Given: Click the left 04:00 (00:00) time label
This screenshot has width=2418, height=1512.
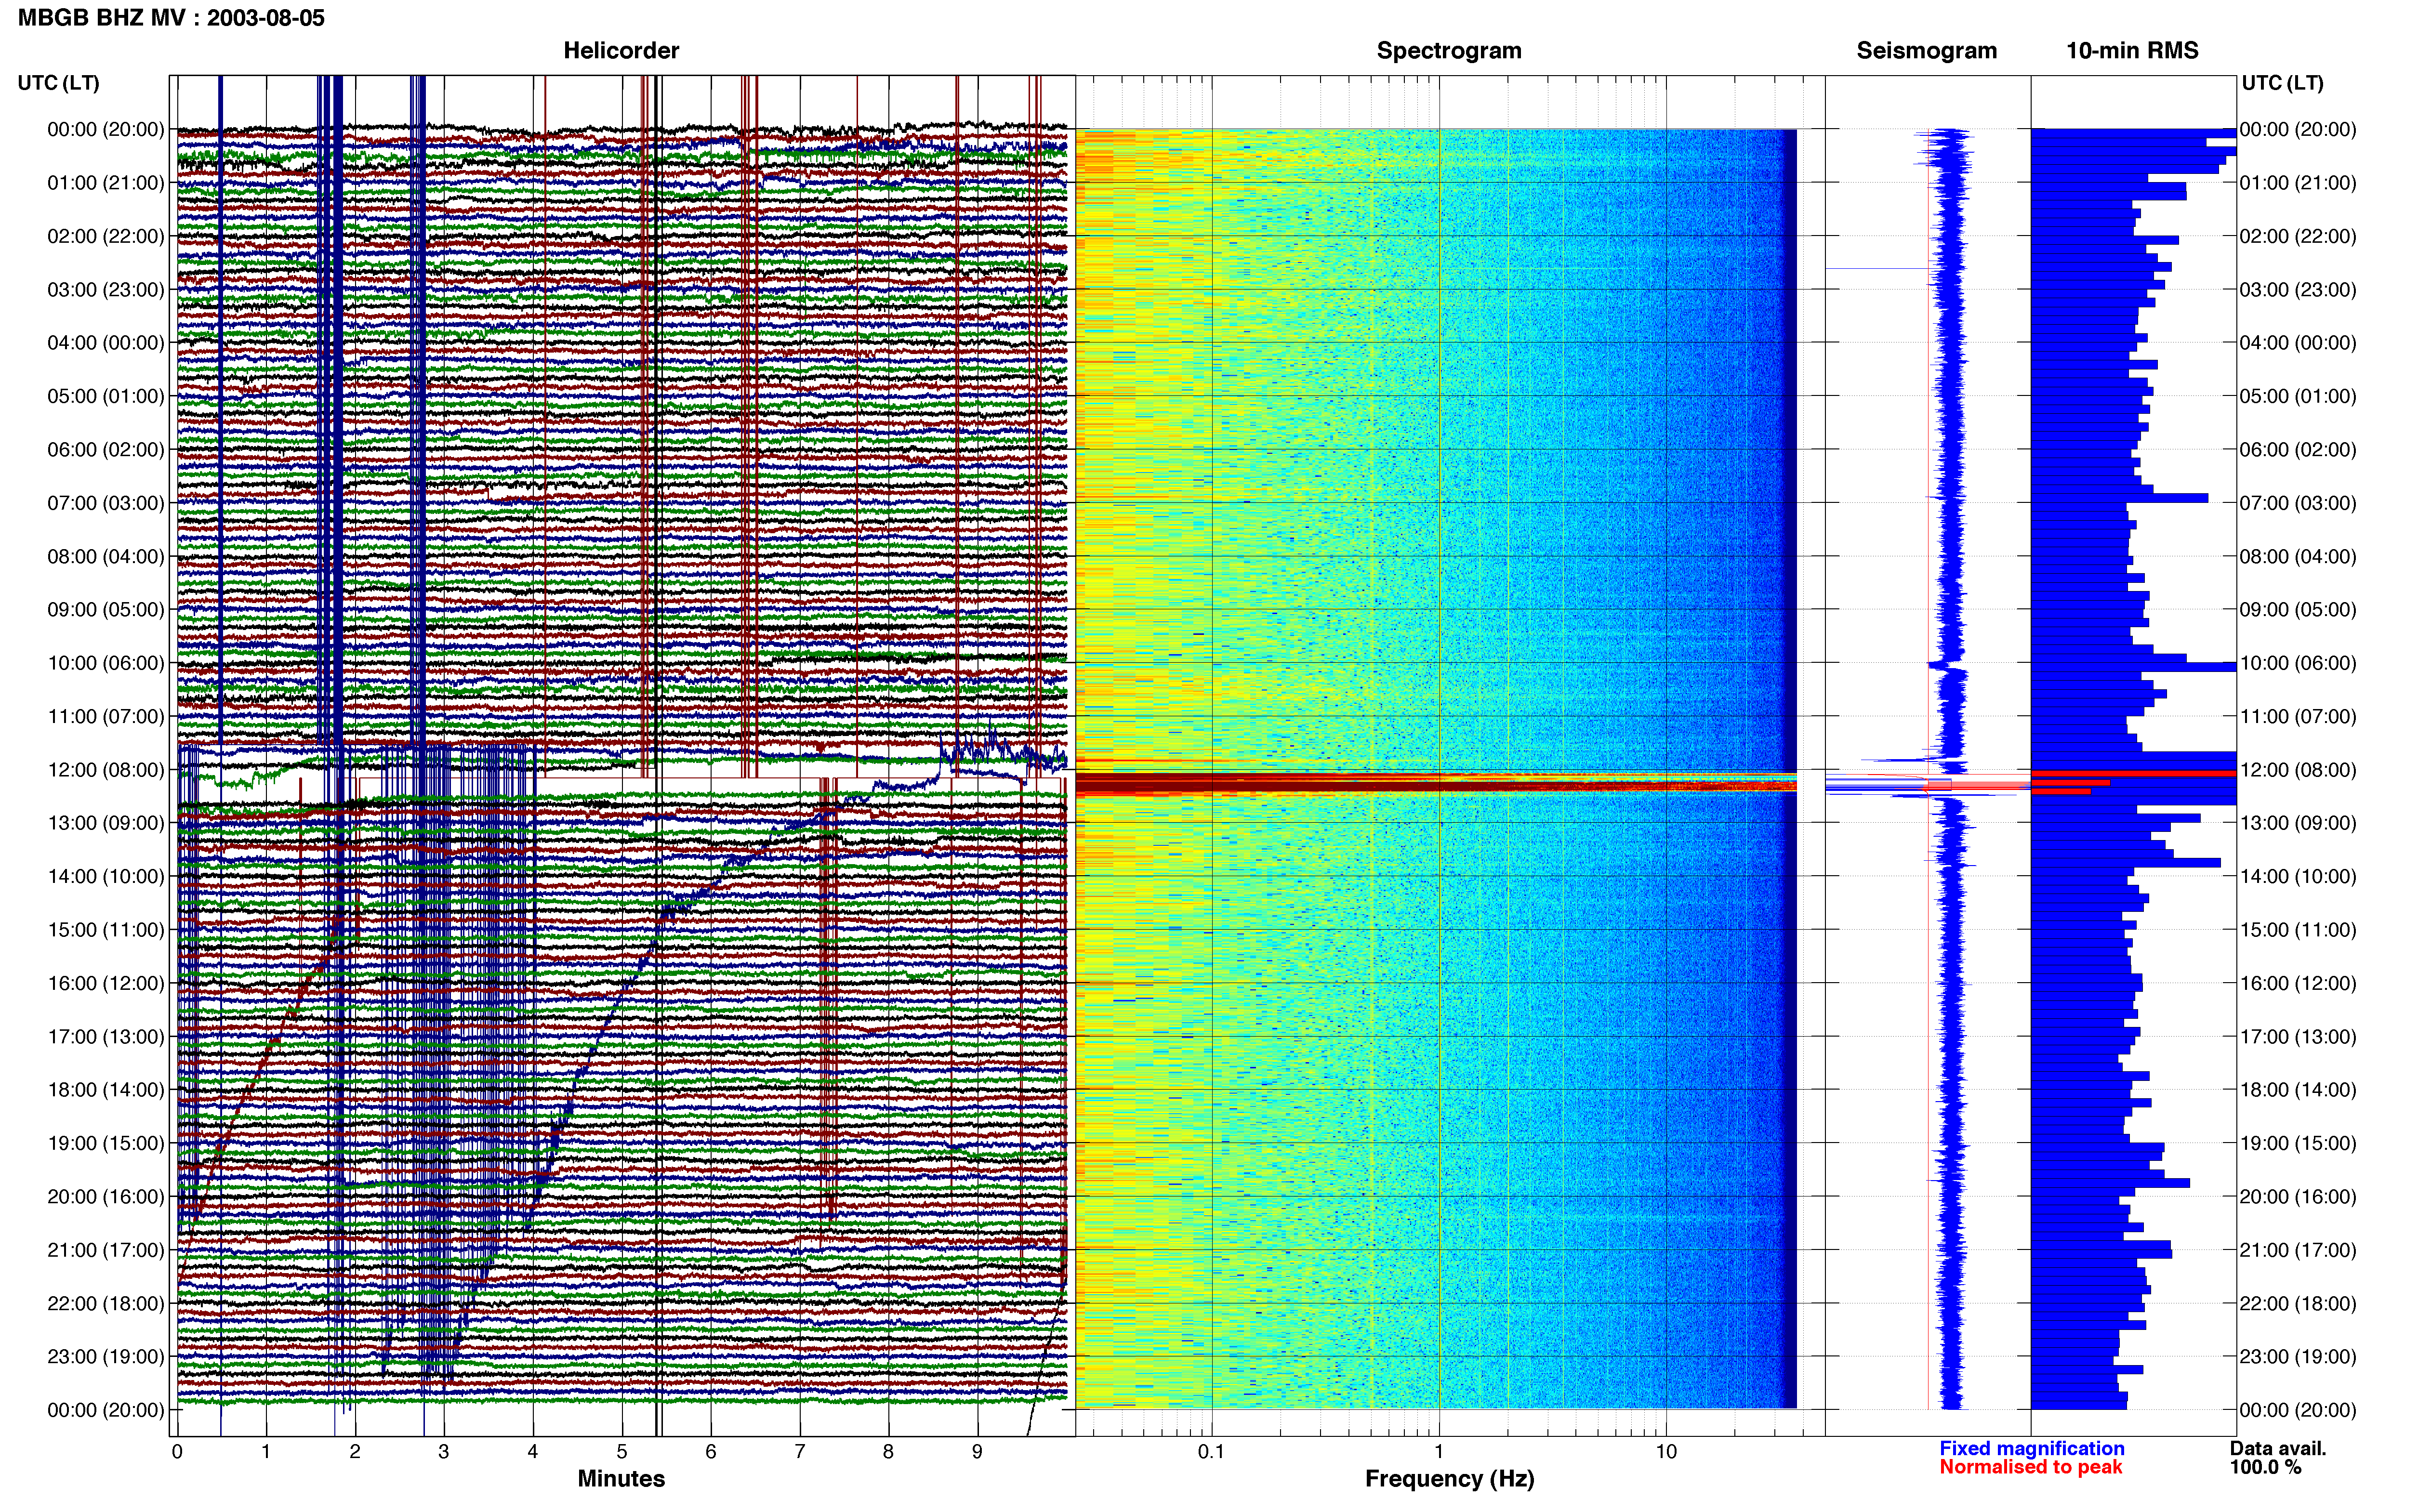Looking at the screenshot, I should click(x=106, y=343).
